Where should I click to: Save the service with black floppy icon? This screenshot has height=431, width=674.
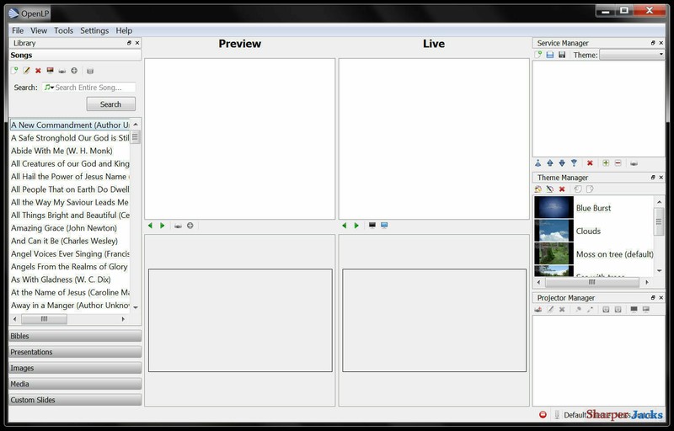click(x=562, y=55)
